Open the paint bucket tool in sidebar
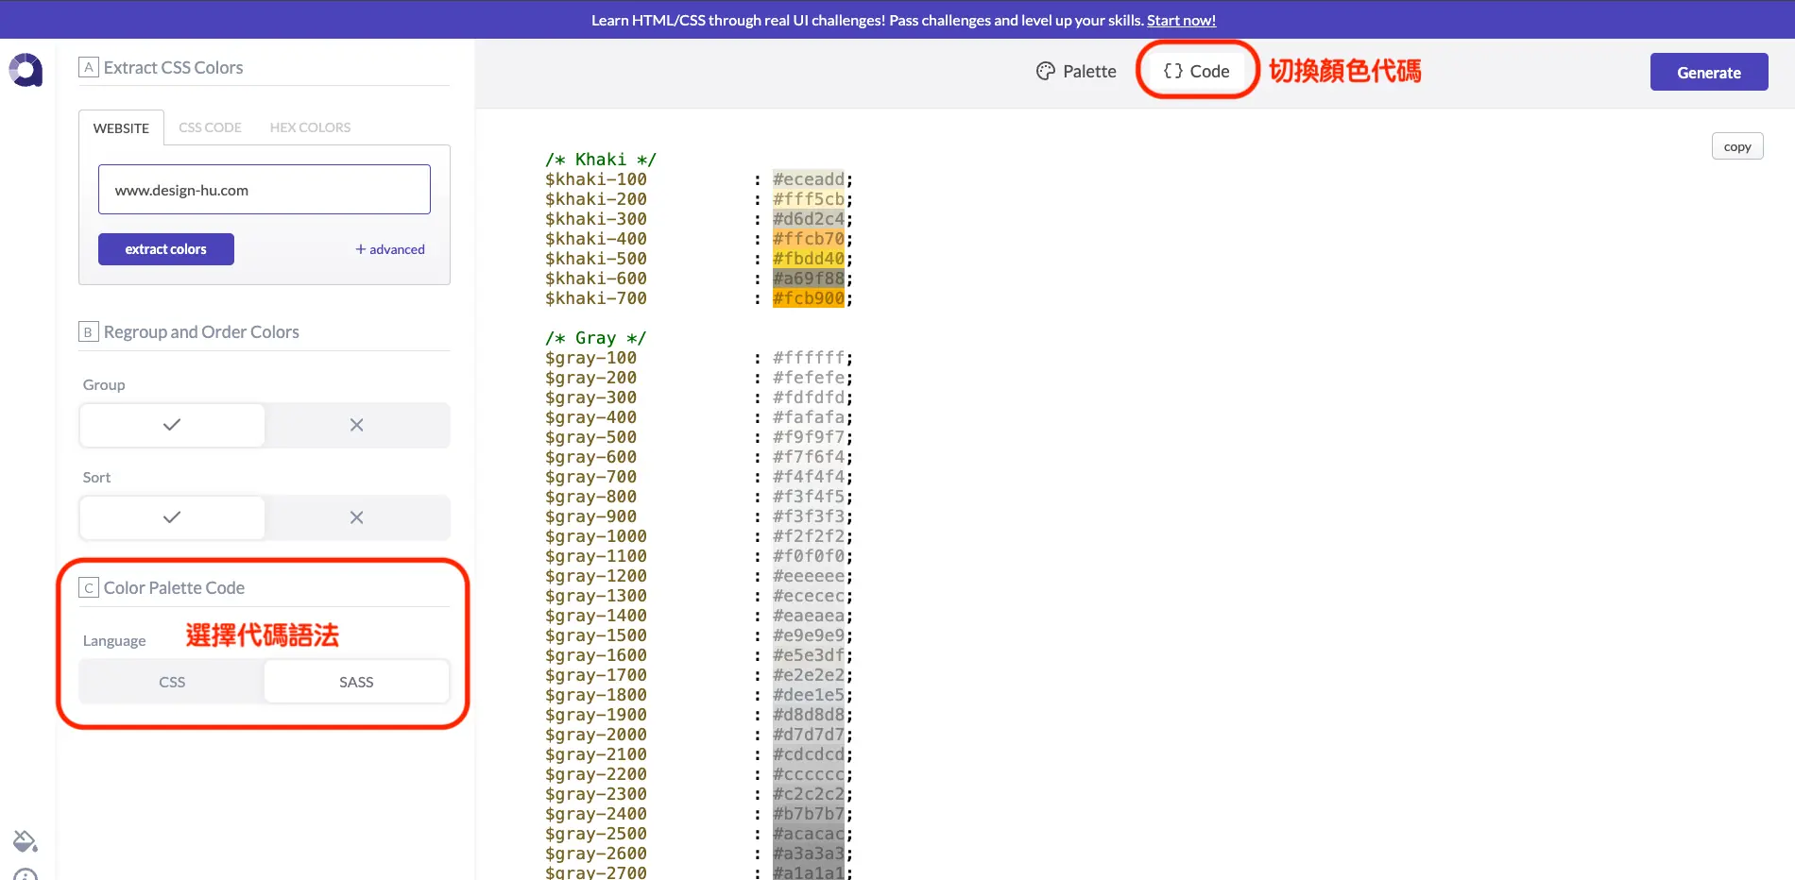Screen dimensions: 1795x880 (x=26, y=840)
